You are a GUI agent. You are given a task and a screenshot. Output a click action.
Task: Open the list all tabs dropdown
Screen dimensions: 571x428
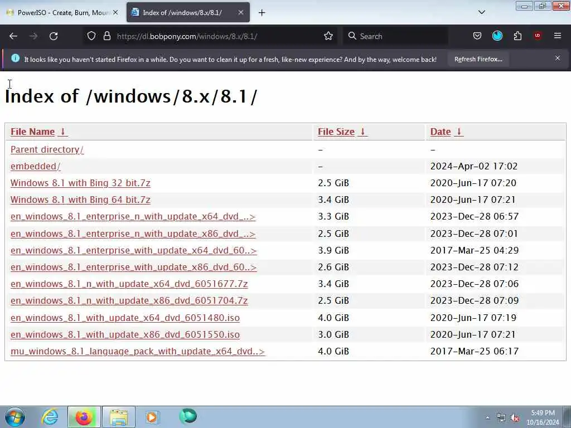tap(481, 12)
